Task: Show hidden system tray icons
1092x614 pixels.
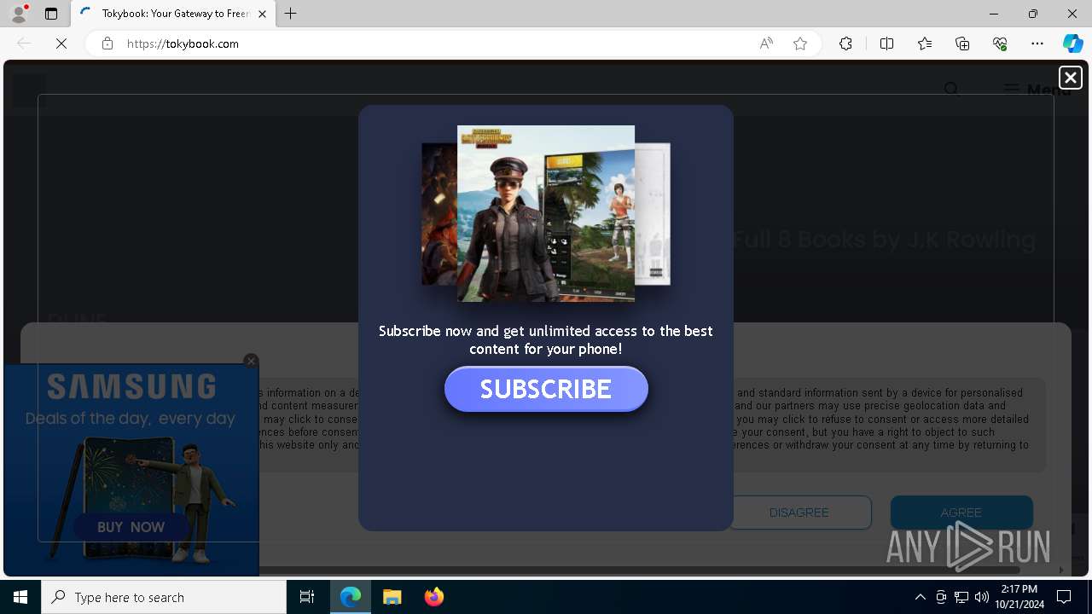Action: 920,597
